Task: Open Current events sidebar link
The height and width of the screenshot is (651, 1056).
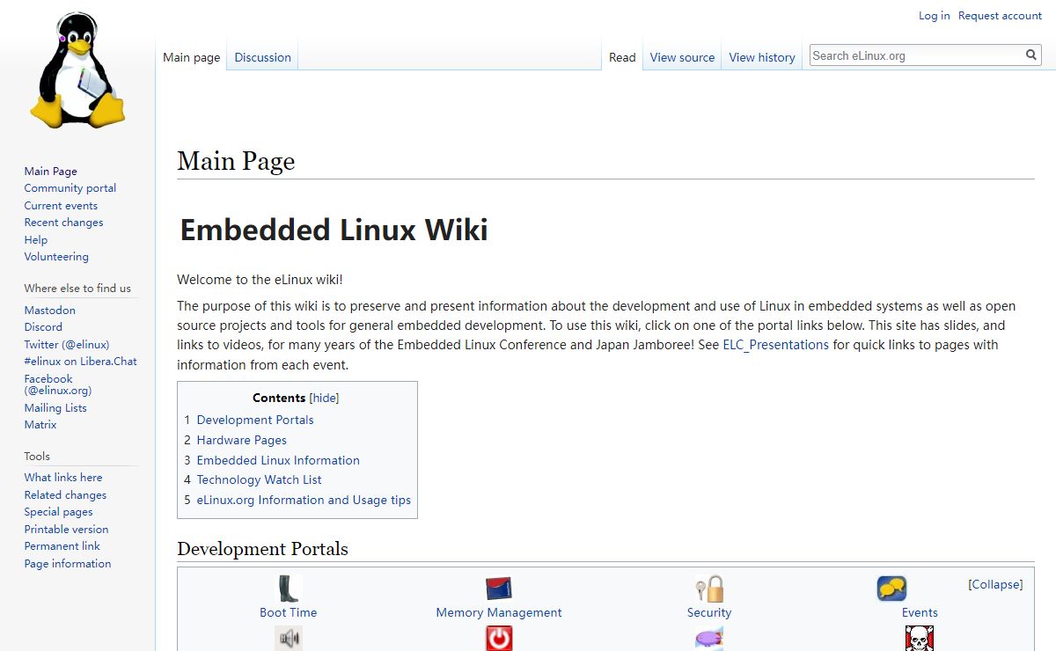Action: (61, 206)
